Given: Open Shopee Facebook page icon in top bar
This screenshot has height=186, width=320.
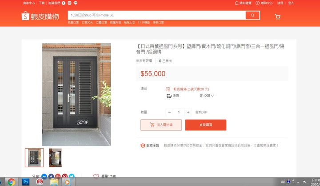Looking at the screenshot, I should 64,3.
